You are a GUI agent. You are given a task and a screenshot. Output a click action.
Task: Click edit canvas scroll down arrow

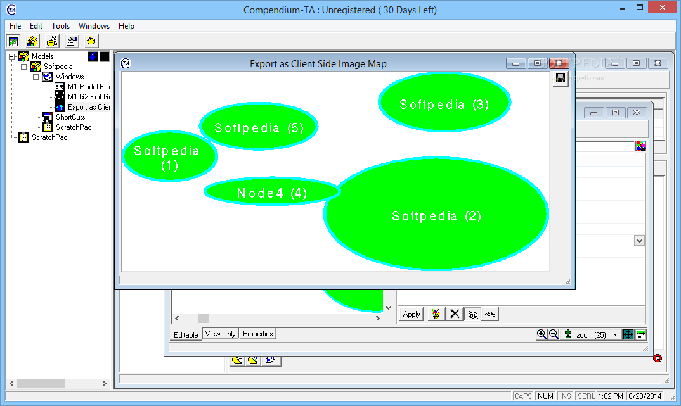pyautogui.click(x=388, y=308)
